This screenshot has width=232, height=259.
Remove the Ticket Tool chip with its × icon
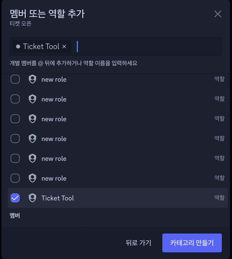pos(64,47)
